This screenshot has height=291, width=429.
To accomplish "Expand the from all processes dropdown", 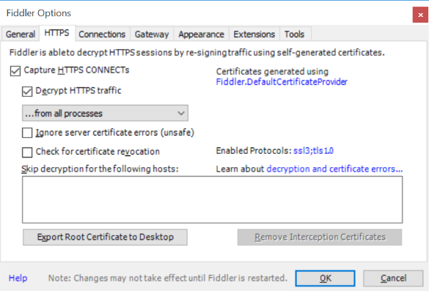I will pyautogui.click(x=105, y=113).
